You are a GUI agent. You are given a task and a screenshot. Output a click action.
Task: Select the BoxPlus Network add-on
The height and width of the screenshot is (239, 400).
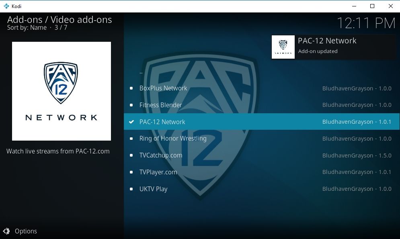click(x=262, y=88)
